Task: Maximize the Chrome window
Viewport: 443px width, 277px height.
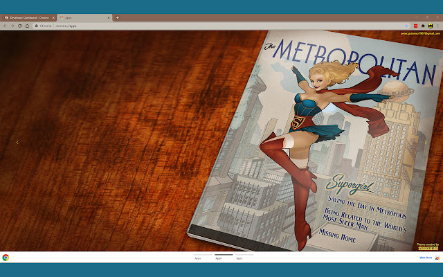Action: tap(427, 17)
